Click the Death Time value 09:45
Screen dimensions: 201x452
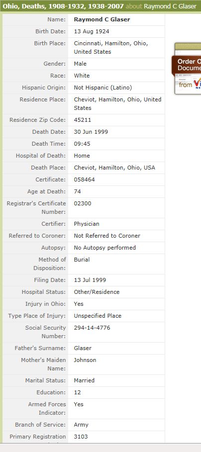(82, 144)
